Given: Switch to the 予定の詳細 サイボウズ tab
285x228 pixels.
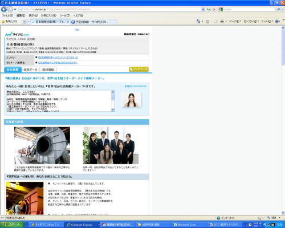Looking at the screenshot, I should 90,22.
